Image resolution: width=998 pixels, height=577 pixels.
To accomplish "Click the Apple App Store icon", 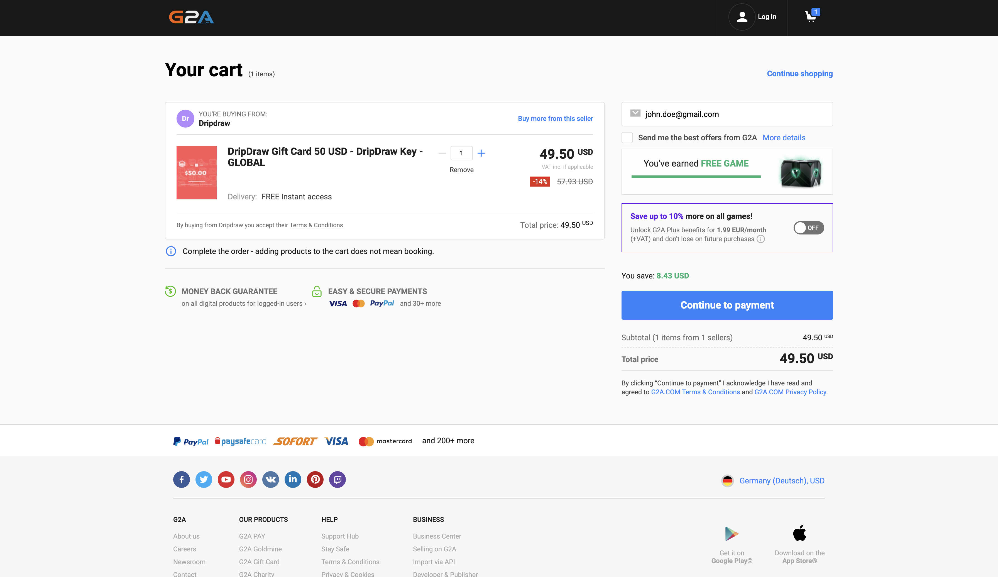I will [799, 533].
